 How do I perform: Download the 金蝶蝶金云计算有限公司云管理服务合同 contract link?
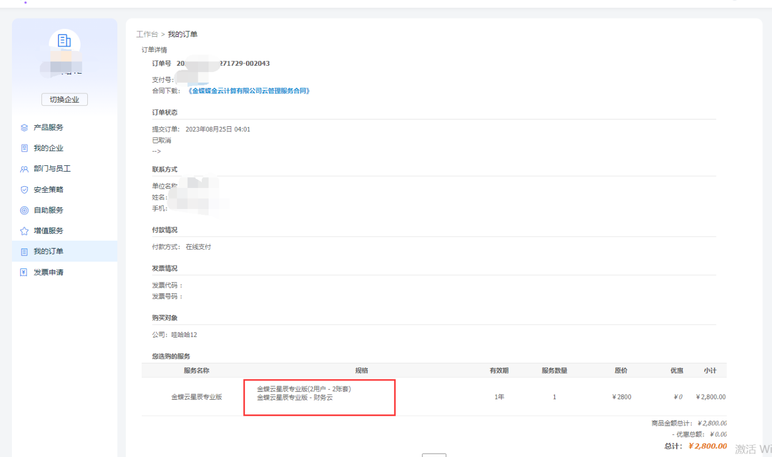(x=248, y=91)
